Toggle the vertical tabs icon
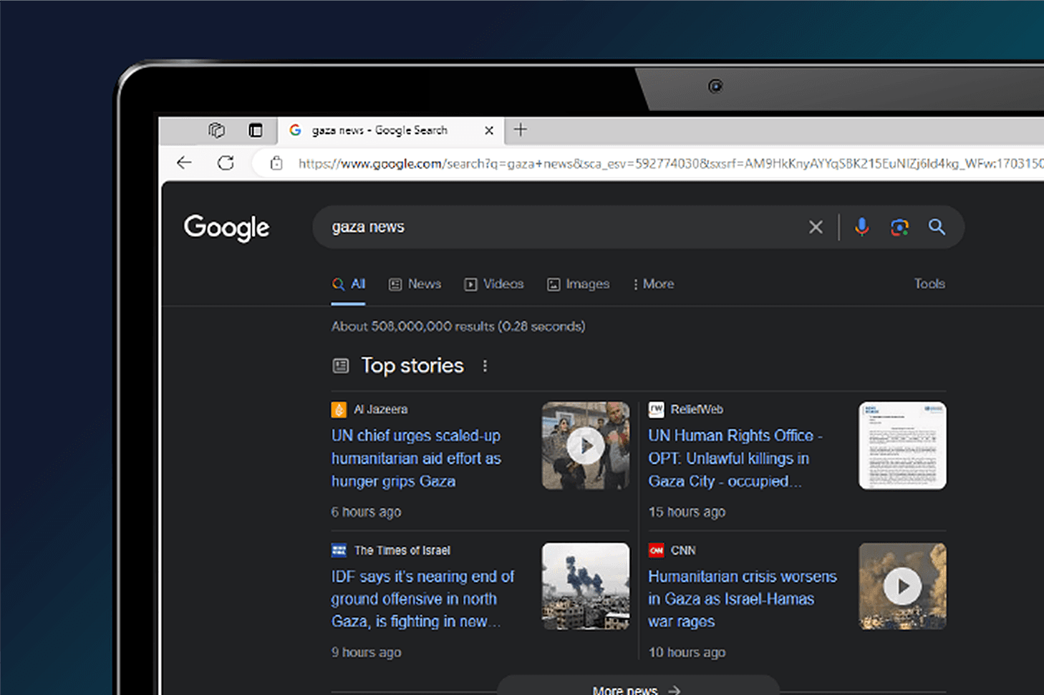The width and height of the screenshot is (1044, 695). [255, 130]
